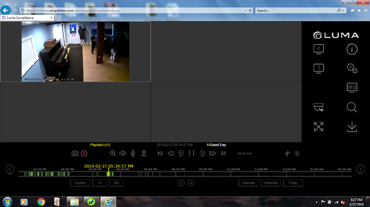Enter fullscreen with the expand arrows icon

[x=319, y=127]
